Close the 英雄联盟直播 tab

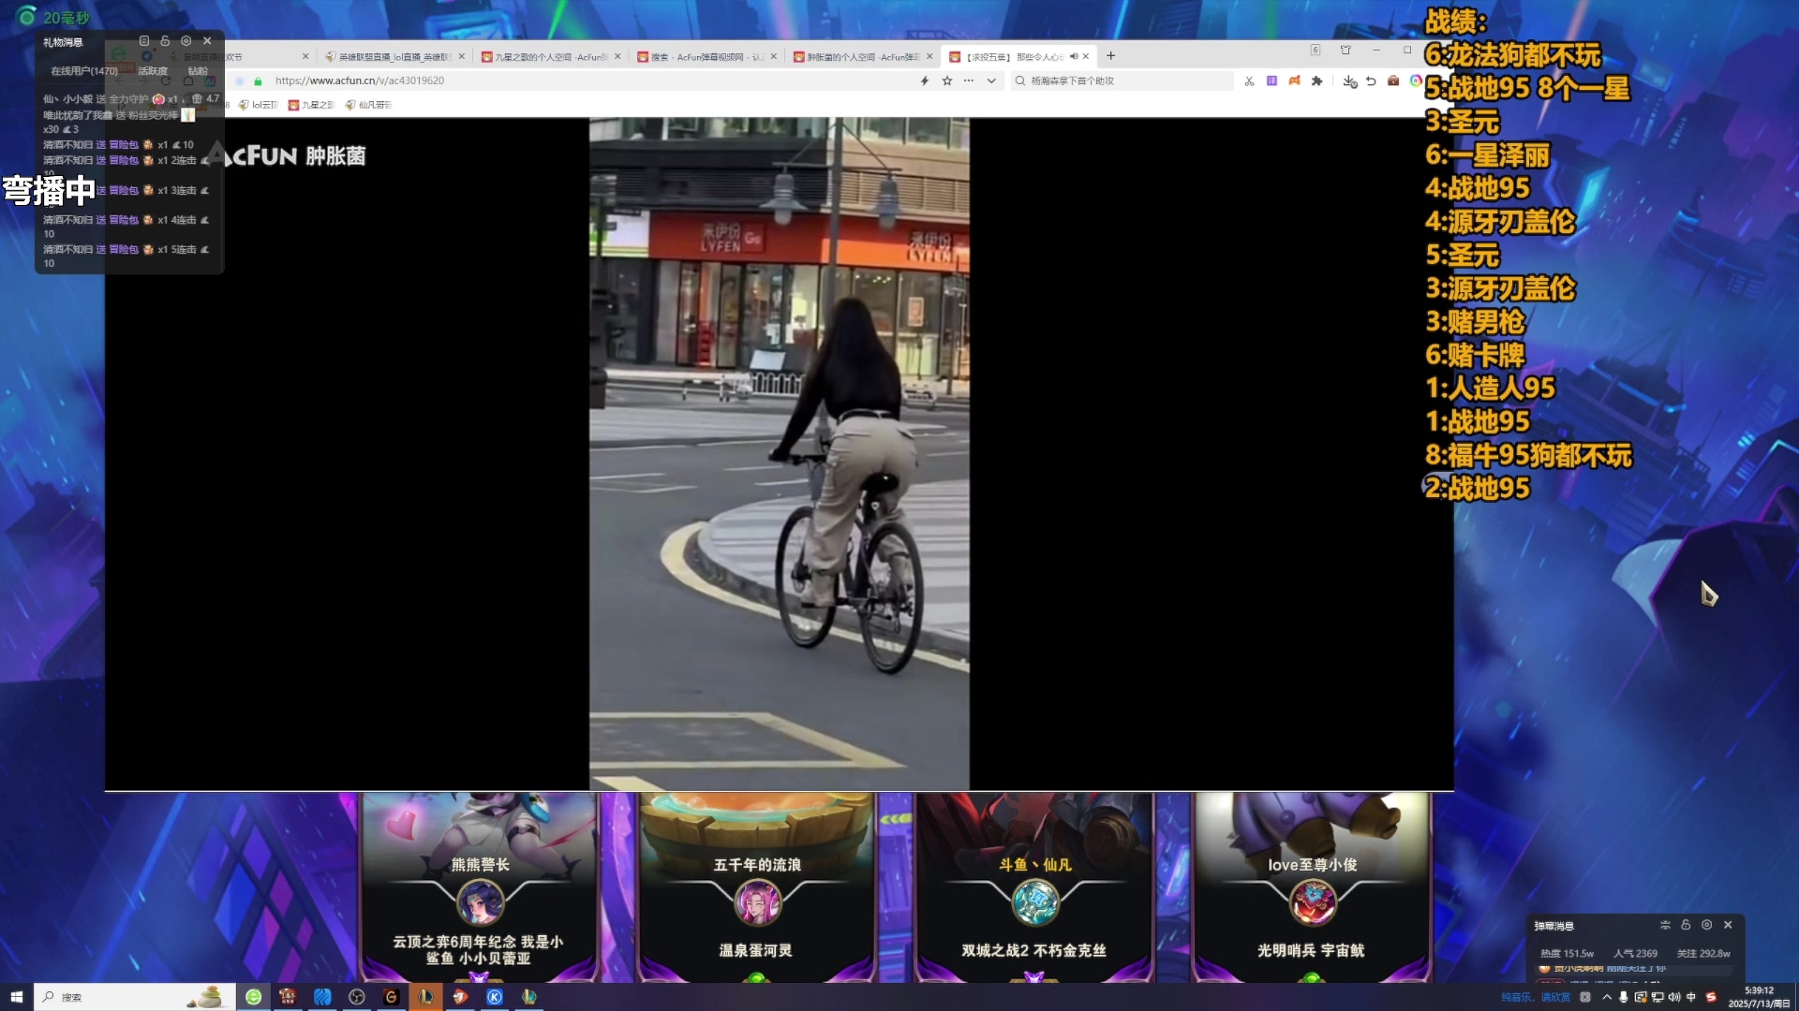click(x=462, y=57)
